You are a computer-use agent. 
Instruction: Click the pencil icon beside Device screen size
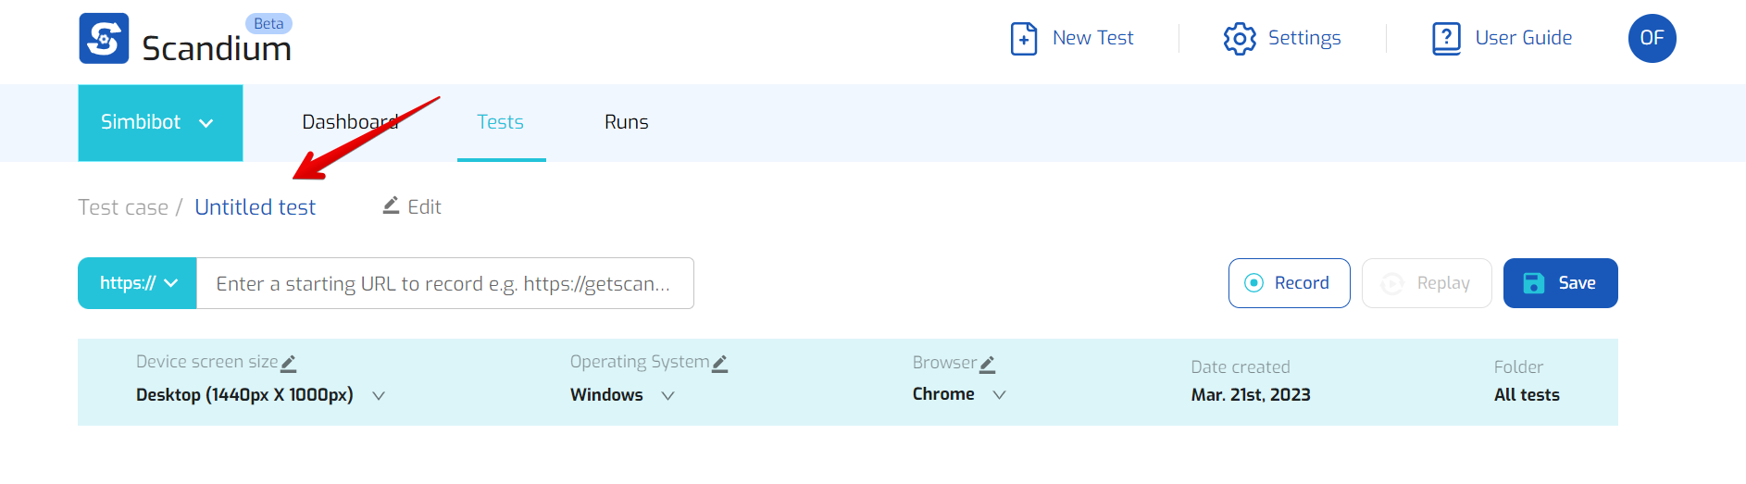(289, 364)
